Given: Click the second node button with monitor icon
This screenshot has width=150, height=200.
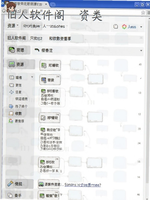Looking at the screenshot, I should click(50, 80).
